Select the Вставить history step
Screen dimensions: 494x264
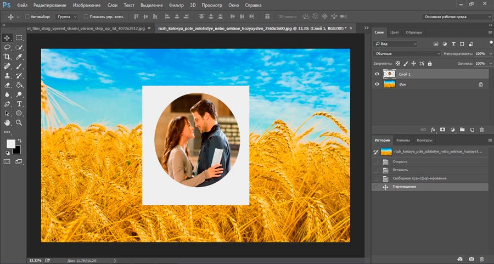click(x=400, y=170)
